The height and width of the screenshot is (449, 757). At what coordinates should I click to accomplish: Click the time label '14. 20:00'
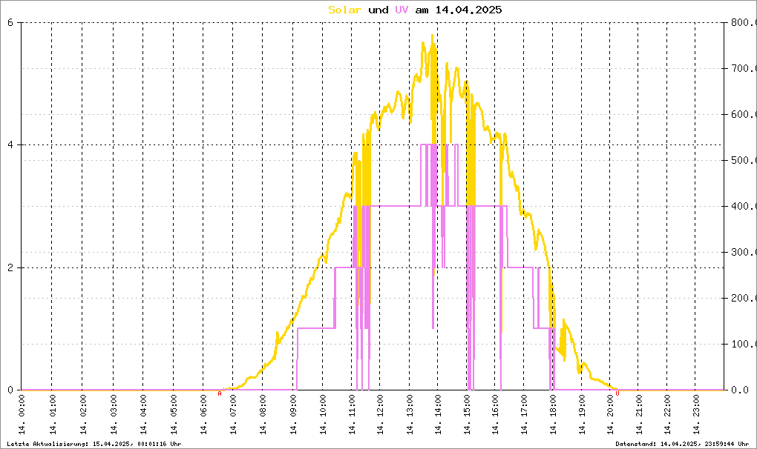611,414
